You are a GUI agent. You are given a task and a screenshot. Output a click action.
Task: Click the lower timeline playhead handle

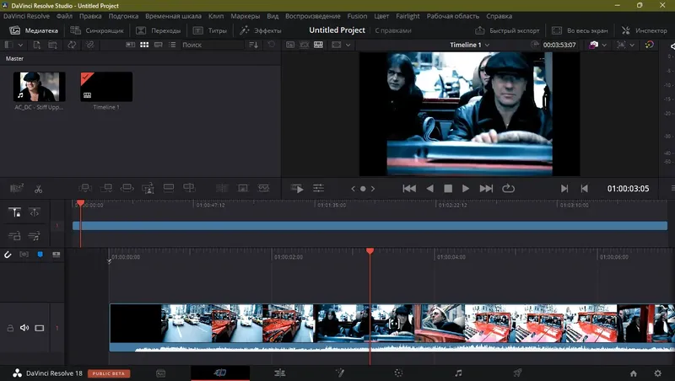click(370, 250)
